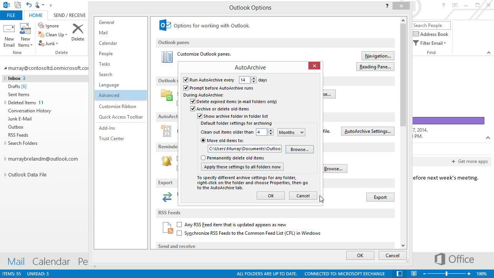Click the Delete X icon
This screenshot has height=278, width=494.
click(78, 29)
